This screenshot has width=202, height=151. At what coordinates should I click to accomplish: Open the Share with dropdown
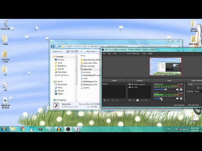point(91,51)
